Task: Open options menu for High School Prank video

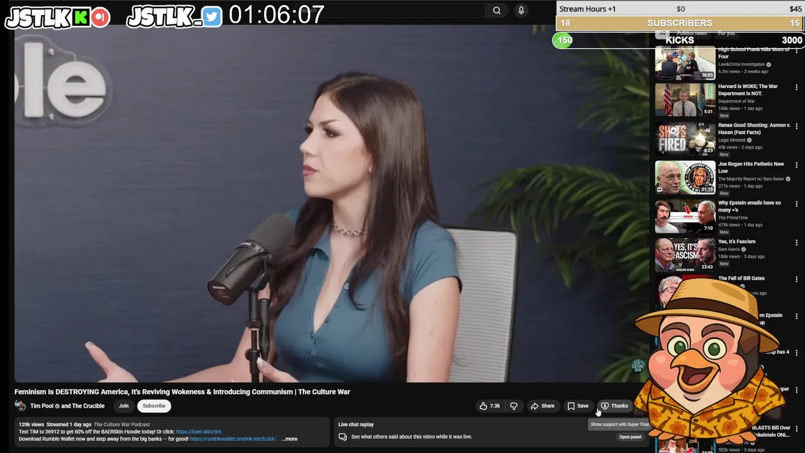Action: point(797,50)
